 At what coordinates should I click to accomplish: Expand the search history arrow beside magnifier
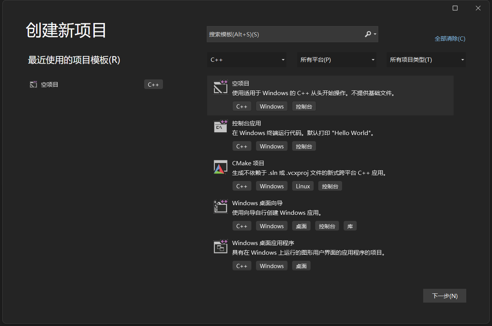(375, 35)
